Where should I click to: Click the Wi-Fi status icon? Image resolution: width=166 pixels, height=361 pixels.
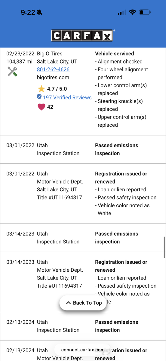coord(132,12)
